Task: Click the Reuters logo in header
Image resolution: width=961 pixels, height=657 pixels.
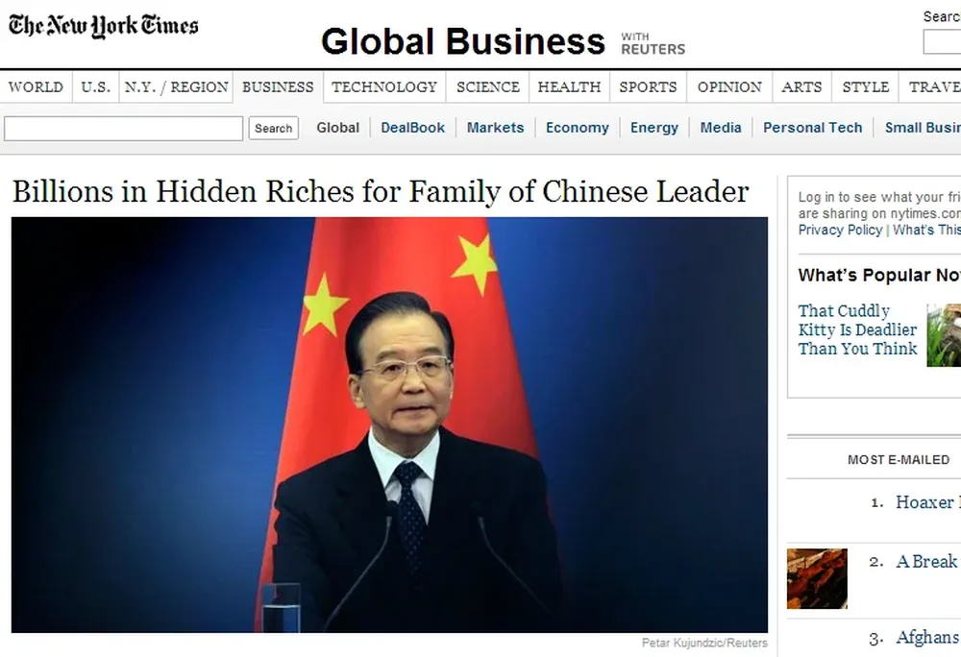Action: 653,44
